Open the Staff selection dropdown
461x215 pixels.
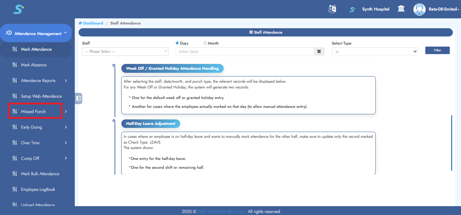(x=125, y=51)
